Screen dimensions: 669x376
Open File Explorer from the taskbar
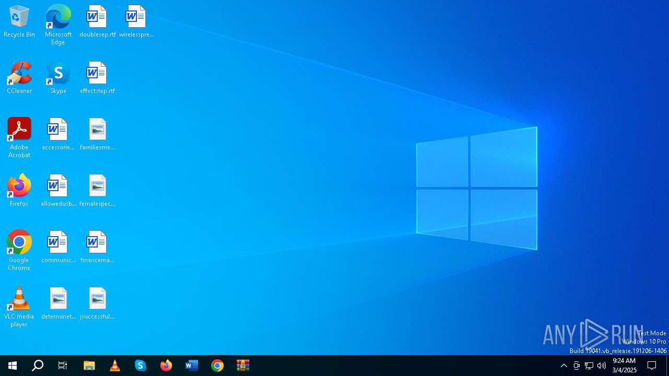[89, 366]
